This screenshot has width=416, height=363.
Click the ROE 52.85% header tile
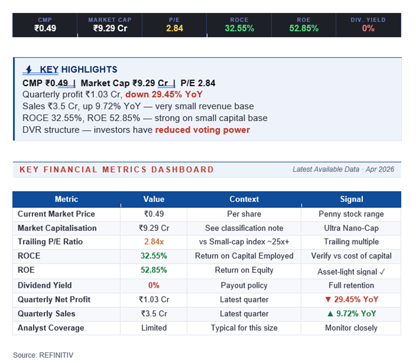click(304, 25)
